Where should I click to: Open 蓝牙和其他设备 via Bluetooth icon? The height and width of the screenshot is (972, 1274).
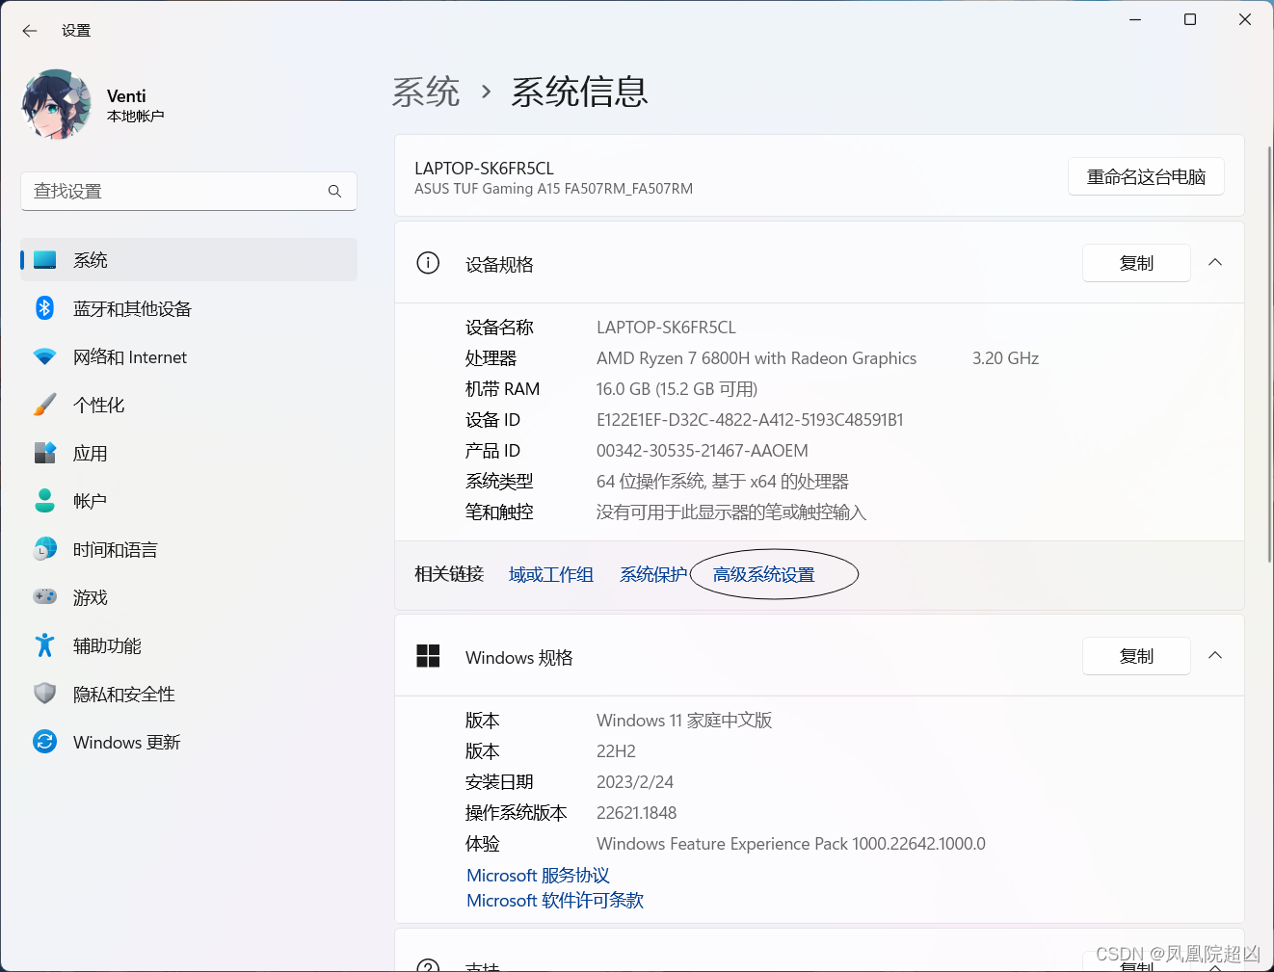coord(45,308)
